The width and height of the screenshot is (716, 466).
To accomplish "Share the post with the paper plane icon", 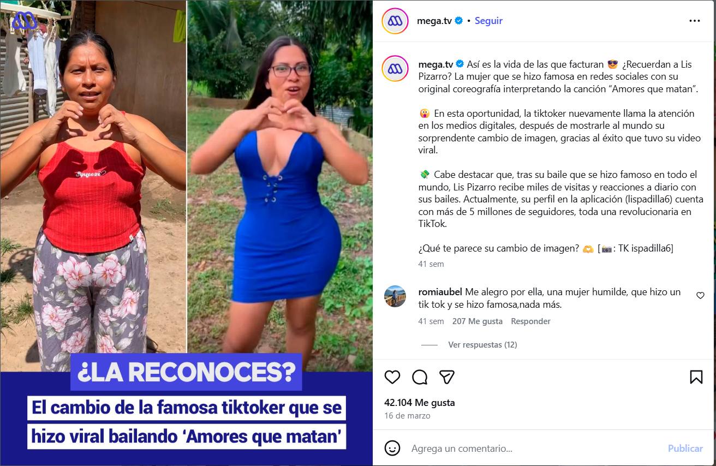I will click(x=447, y=377).
